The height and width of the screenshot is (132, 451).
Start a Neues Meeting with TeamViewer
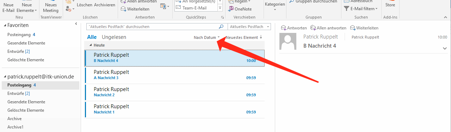[51, 7]
